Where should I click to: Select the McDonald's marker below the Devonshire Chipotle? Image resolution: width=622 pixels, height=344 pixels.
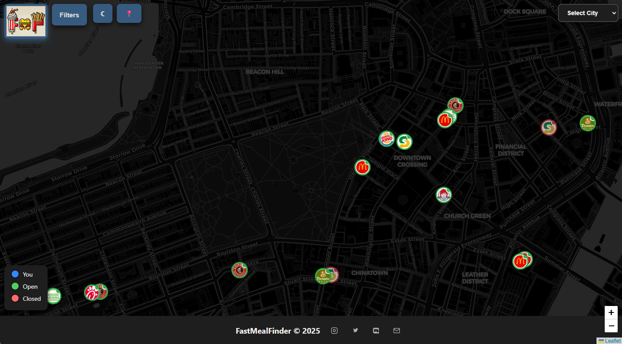(x=444, y=120)
